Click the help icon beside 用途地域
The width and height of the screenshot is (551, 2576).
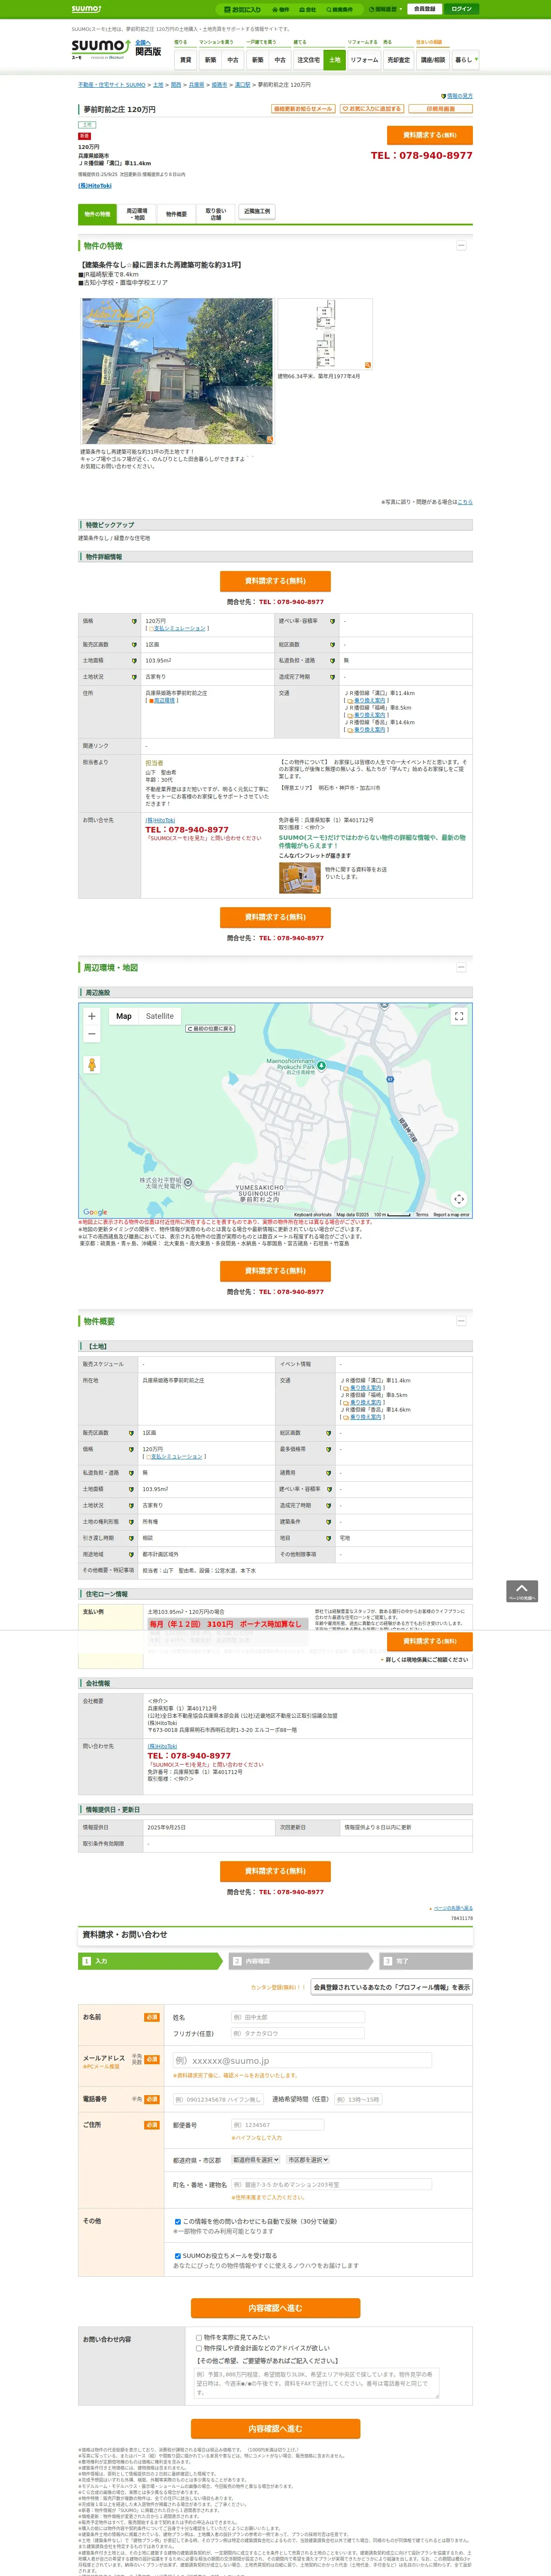(131, 1554)
